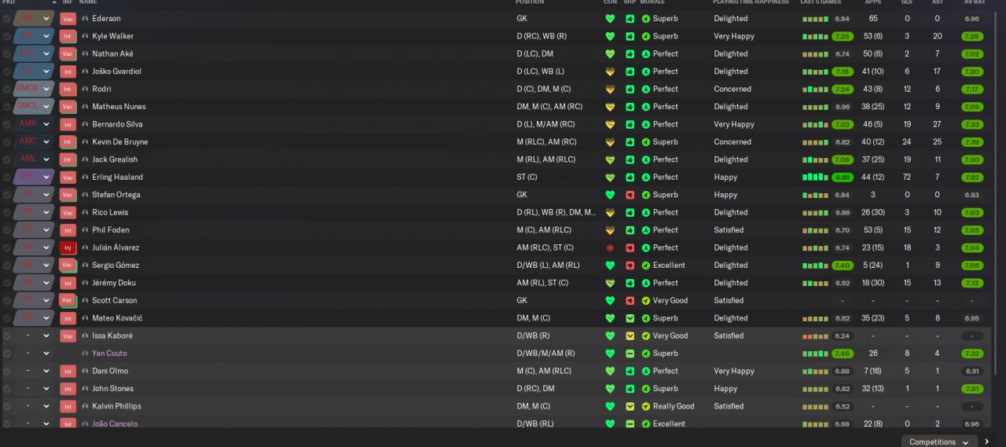Open Erling Haaland's player name link
The height and width of the screenshot is (447, 1006).
coord(117,177)
